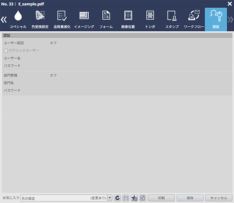Screen dimensions: 234x203
Task: Click パスワード label under 部門名
Action: [12, 90]
